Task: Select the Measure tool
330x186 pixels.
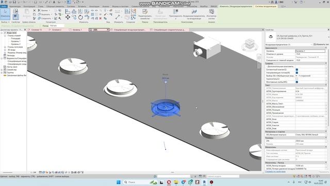Action: click(x=118, y=17)
